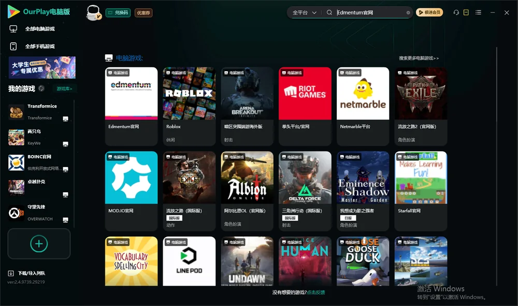The height and width of the screenshot is (306, 518).
Task: Open the Edmentum官网 game card
Action: pos(131,106)
